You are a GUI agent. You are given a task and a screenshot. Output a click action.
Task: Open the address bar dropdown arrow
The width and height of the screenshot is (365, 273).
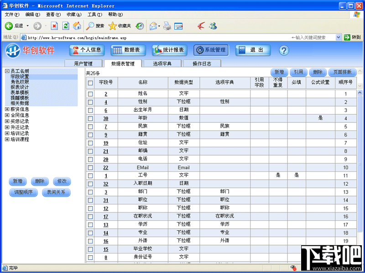[338, 37]
